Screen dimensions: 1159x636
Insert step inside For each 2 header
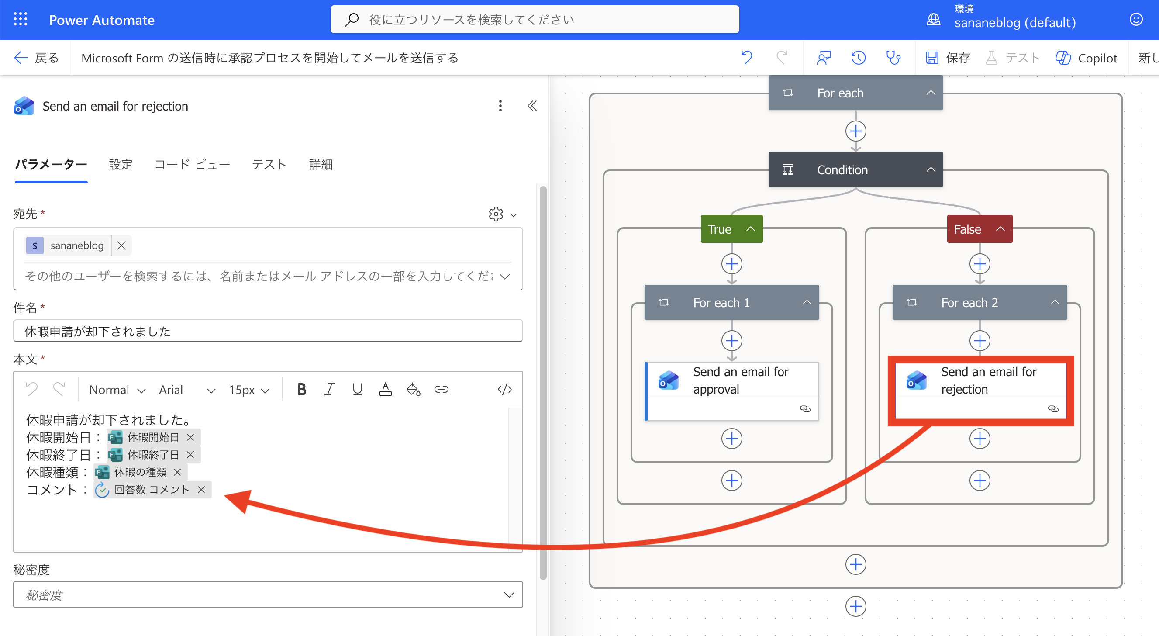pyautogui.click(x=980, y=341)
